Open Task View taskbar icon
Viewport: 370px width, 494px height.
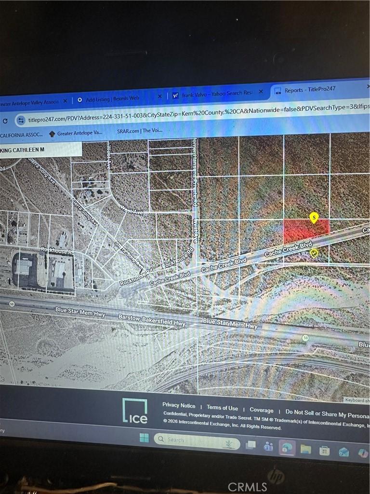coord(251,445)
